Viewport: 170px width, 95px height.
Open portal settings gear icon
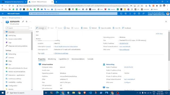point(135,13)
